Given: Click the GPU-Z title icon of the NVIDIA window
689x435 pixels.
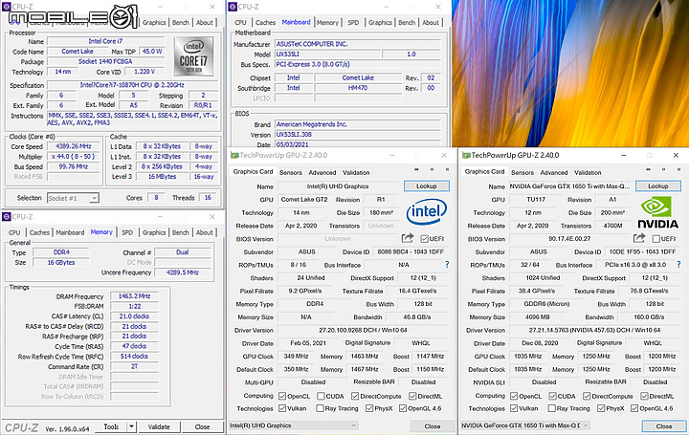Looking at the screenshot, I should [466, 155].
